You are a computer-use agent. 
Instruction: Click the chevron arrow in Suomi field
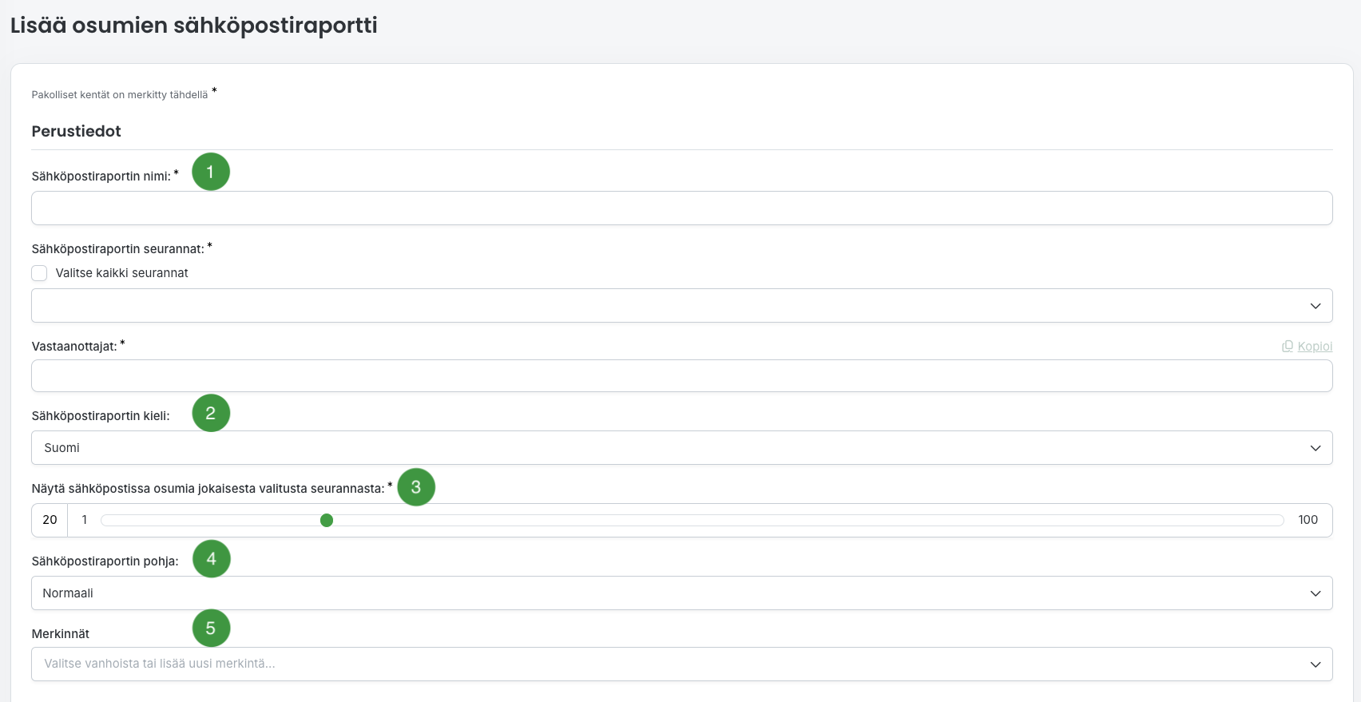pos(1315,448)
